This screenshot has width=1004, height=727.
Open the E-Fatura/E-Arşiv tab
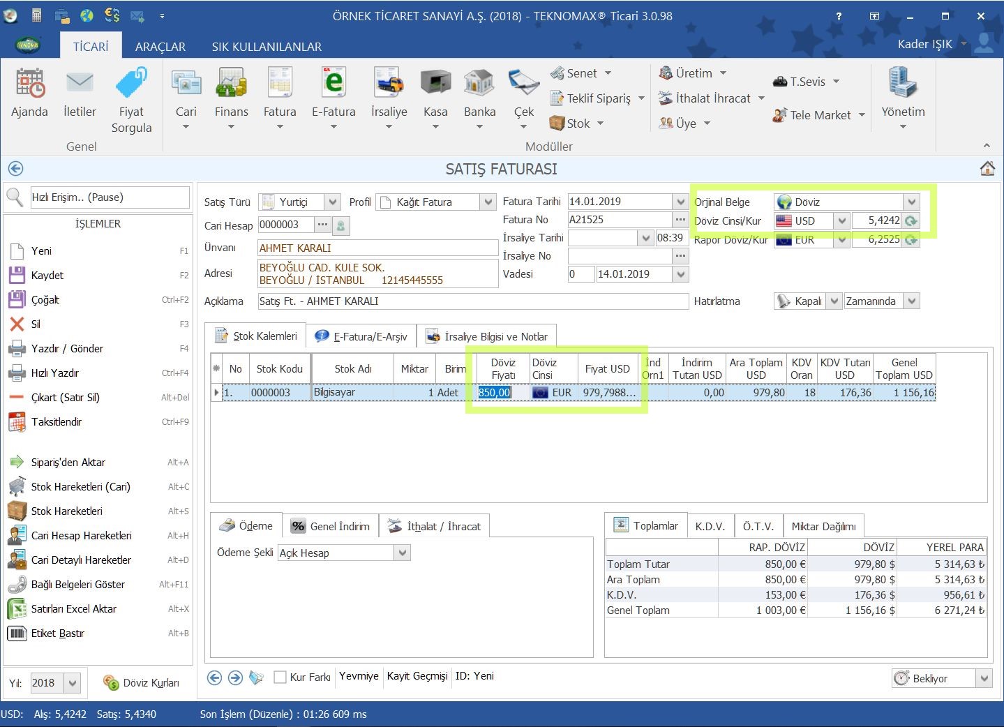tap(363, 336)
